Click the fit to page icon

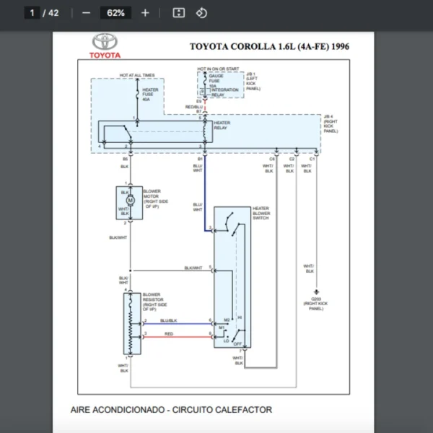coord(179,13)
